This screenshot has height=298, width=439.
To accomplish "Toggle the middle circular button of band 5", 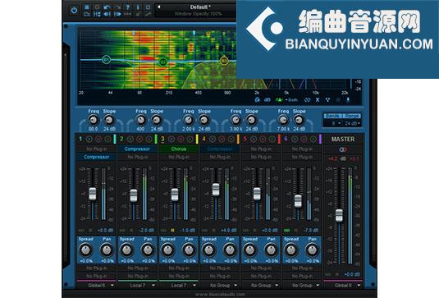I will click(x=263, y=139).
